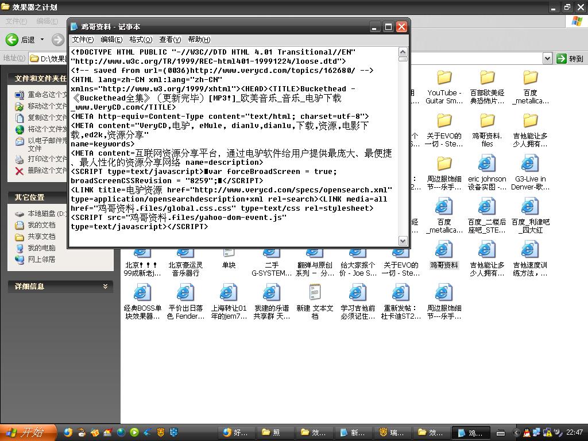Open the Back button history dropdown

pyautogui.click(x=41, y=40)
